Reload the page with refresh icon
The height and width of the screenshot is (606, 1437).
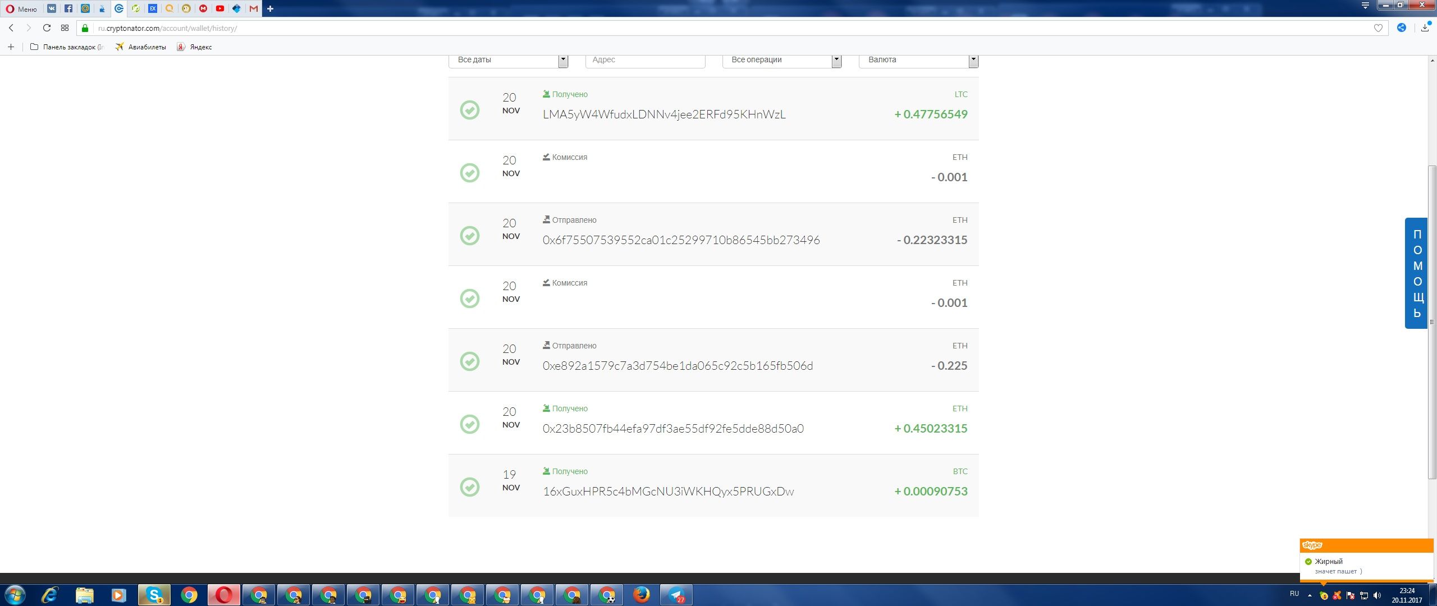point(47,28)
